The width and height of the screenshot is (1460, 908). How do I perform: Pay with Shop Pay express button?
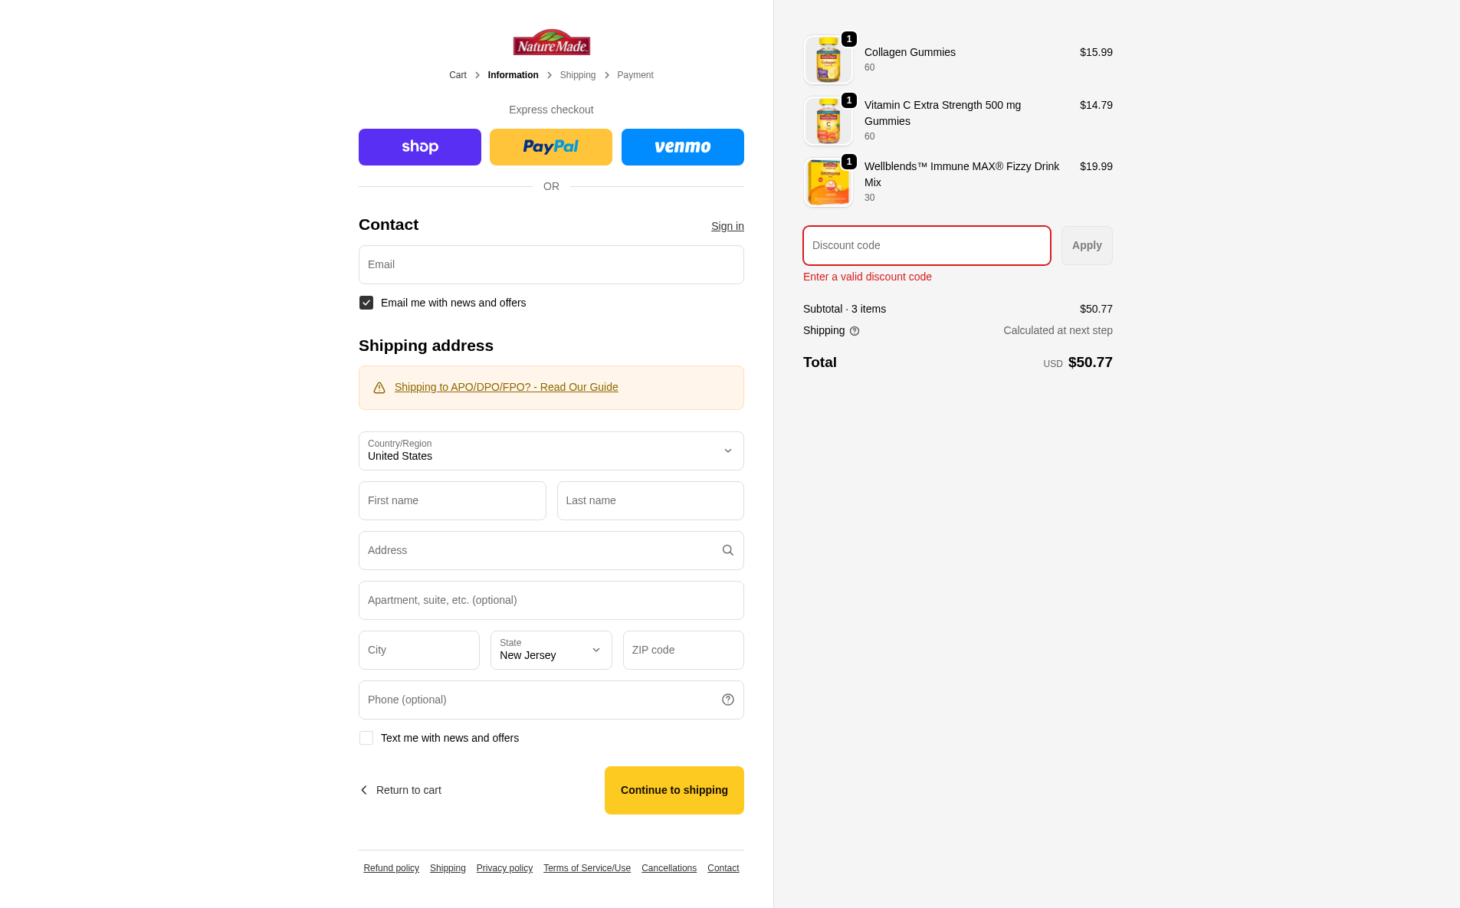[x=420, y=147]
